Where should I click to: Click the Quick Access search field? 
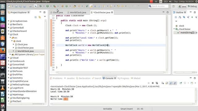pyautogui.click(x=158, y=6)
